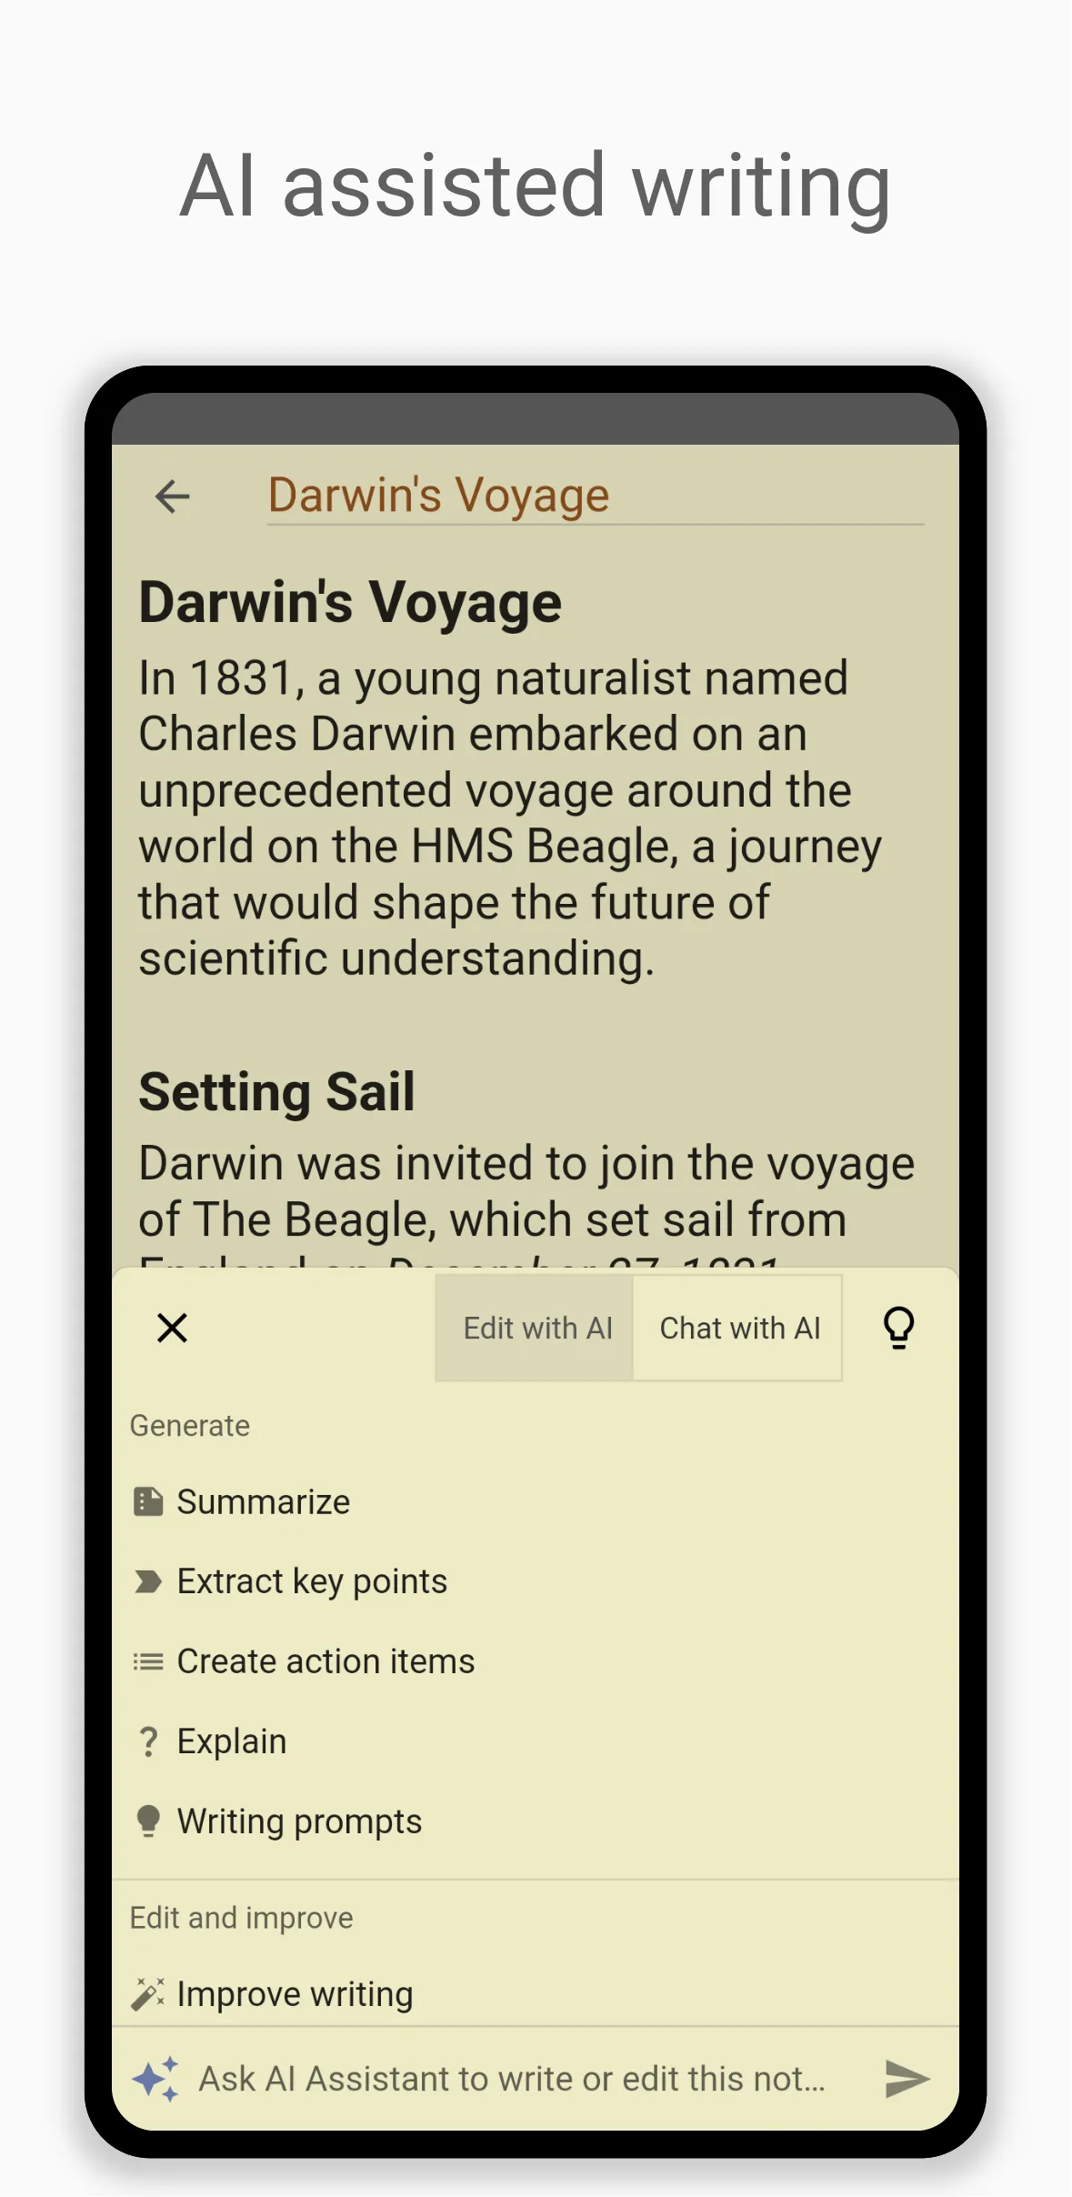Viewport: 1072px width, 2197px height.
Task: Tap the back arrow icon
Action: point(172,497)
